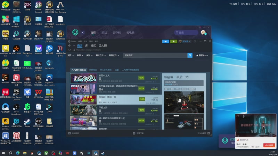Expand the 畅玩方式 dropdown in Steam store
Screen dimensions: 278x156
coord(101,55)
